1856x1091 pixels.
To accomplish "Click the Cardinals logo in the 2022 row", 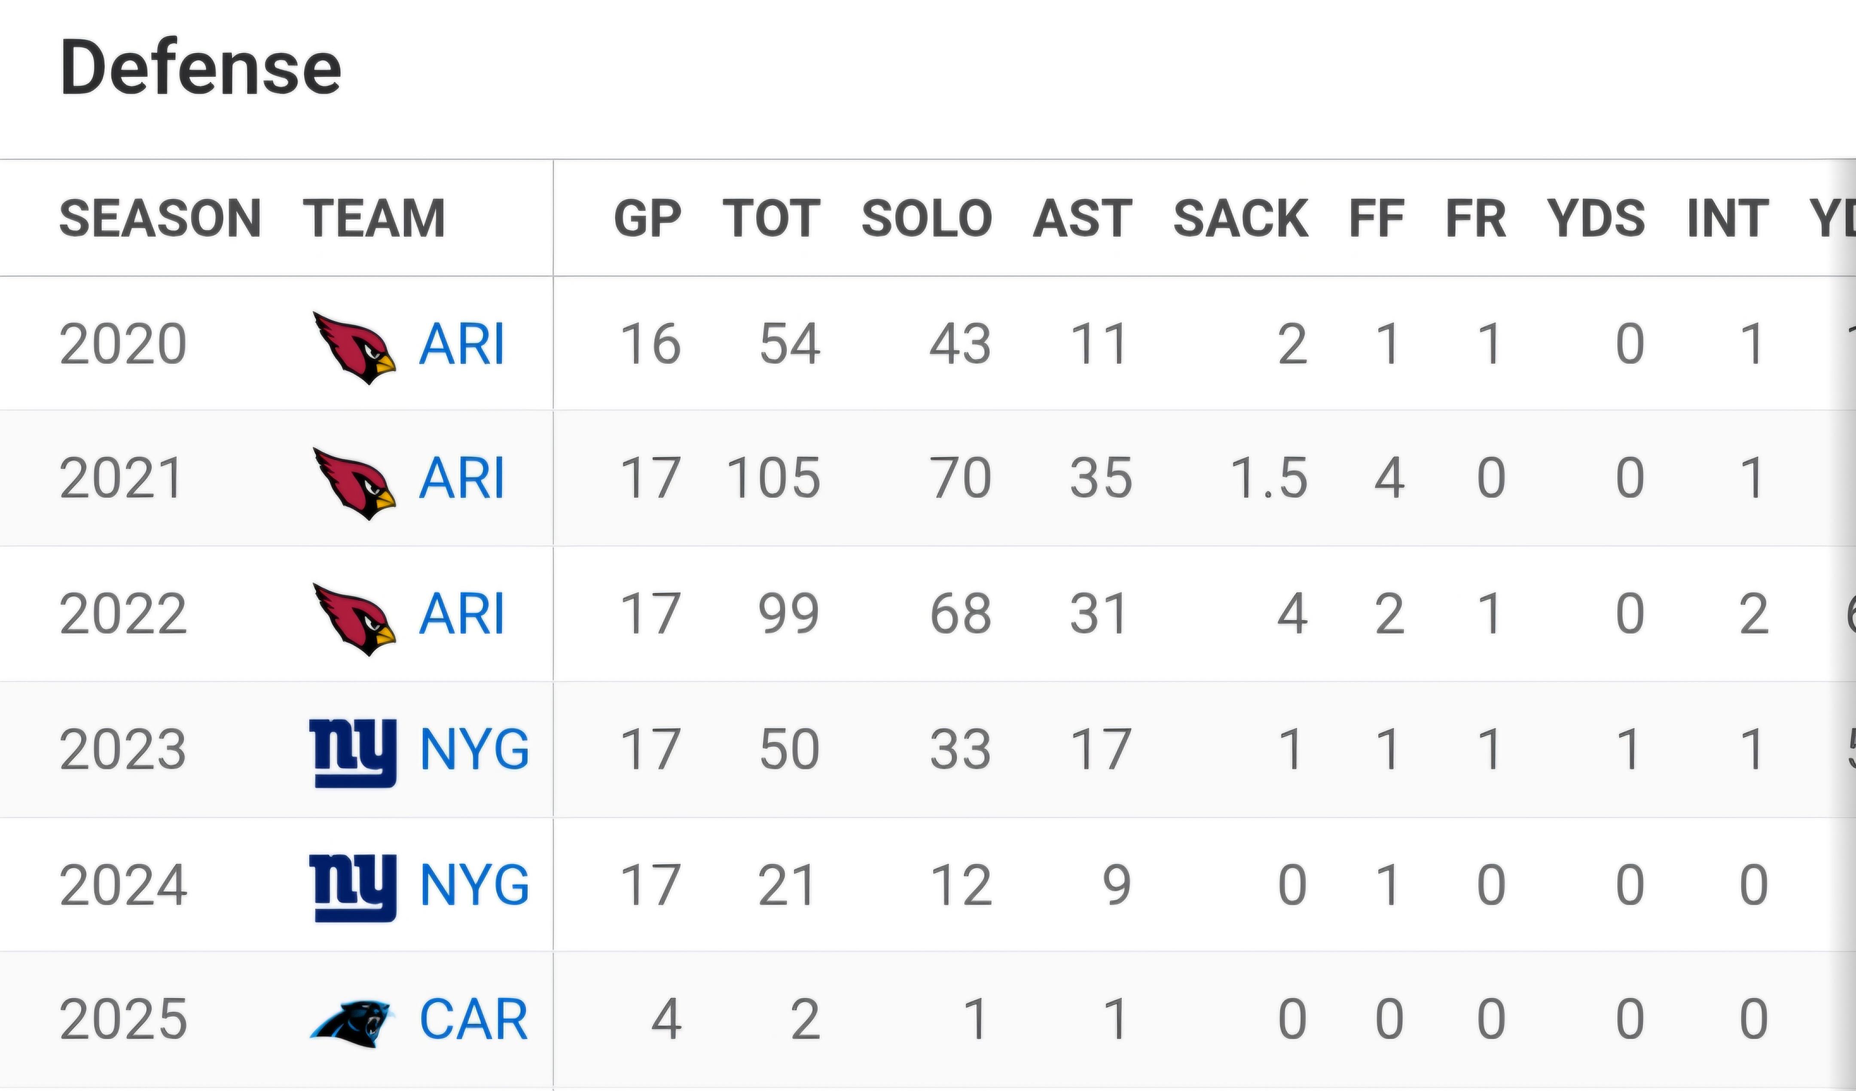I will click(x=354, y=619).
